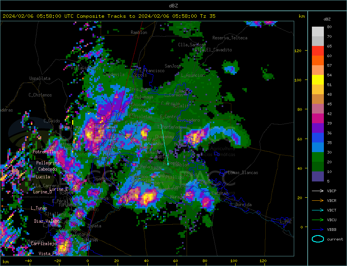Click the VBCU legend label
This screenshot has height=266, width=347.
(x=332, y=220)
